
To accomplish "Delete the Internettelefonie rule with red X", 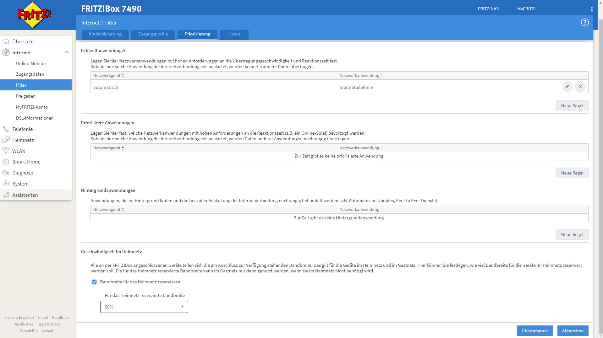I will tap(580, 87).
